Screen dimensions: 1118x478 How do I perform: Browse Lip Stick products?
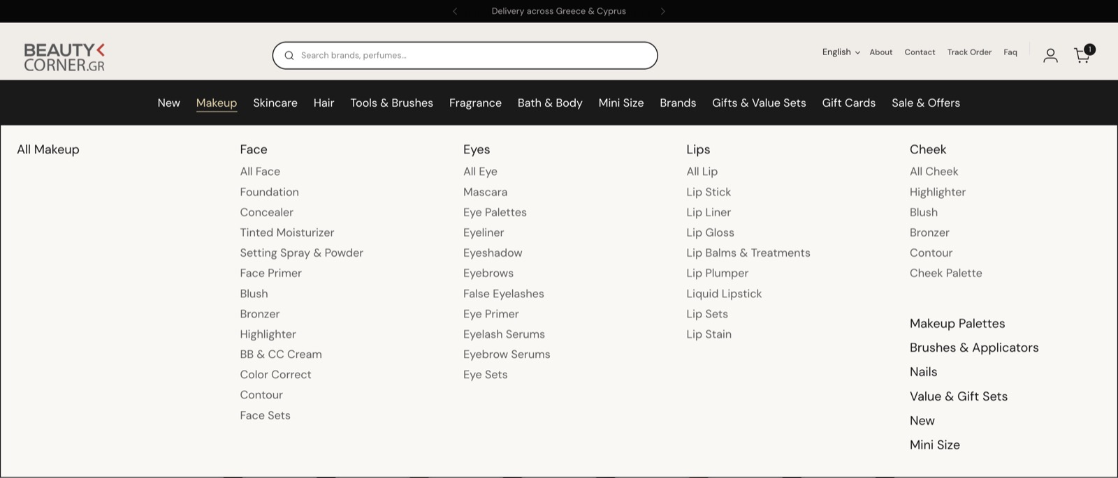[x=709, y=192]
